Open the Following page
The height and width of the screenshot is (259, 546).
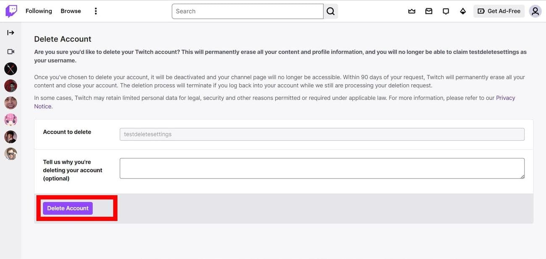pos(39,11)
